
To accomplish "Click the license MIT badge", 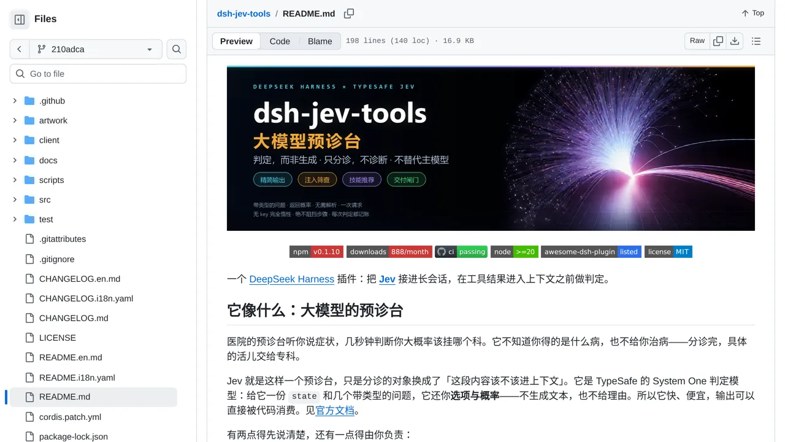I will click(668, 252).
